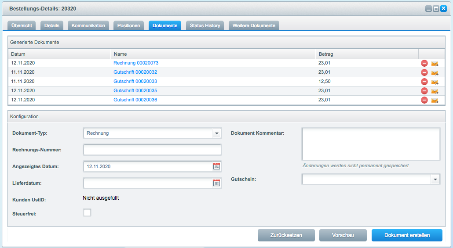Delete the Rechnung 00020073 document
The height and width of the screenshot is (248, 453).
tap(424, 63)
